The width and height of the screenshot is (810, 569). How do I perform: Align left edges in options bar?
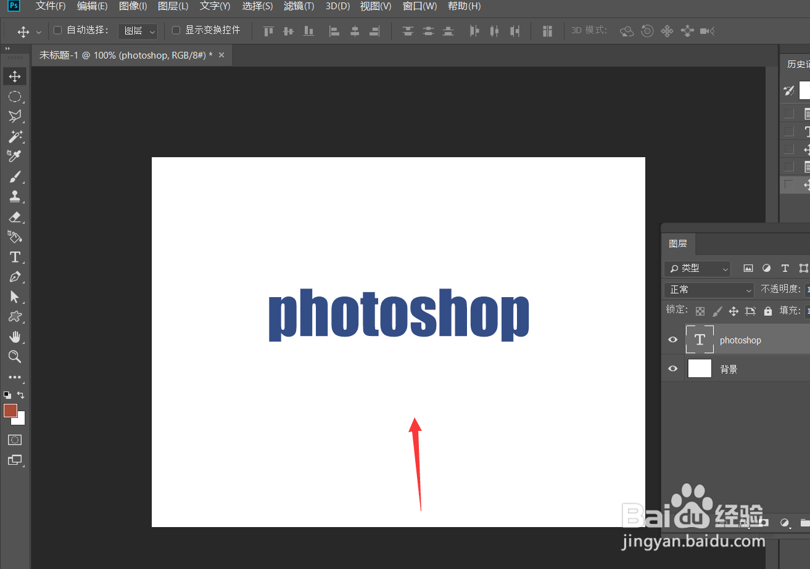pos(334,31)
